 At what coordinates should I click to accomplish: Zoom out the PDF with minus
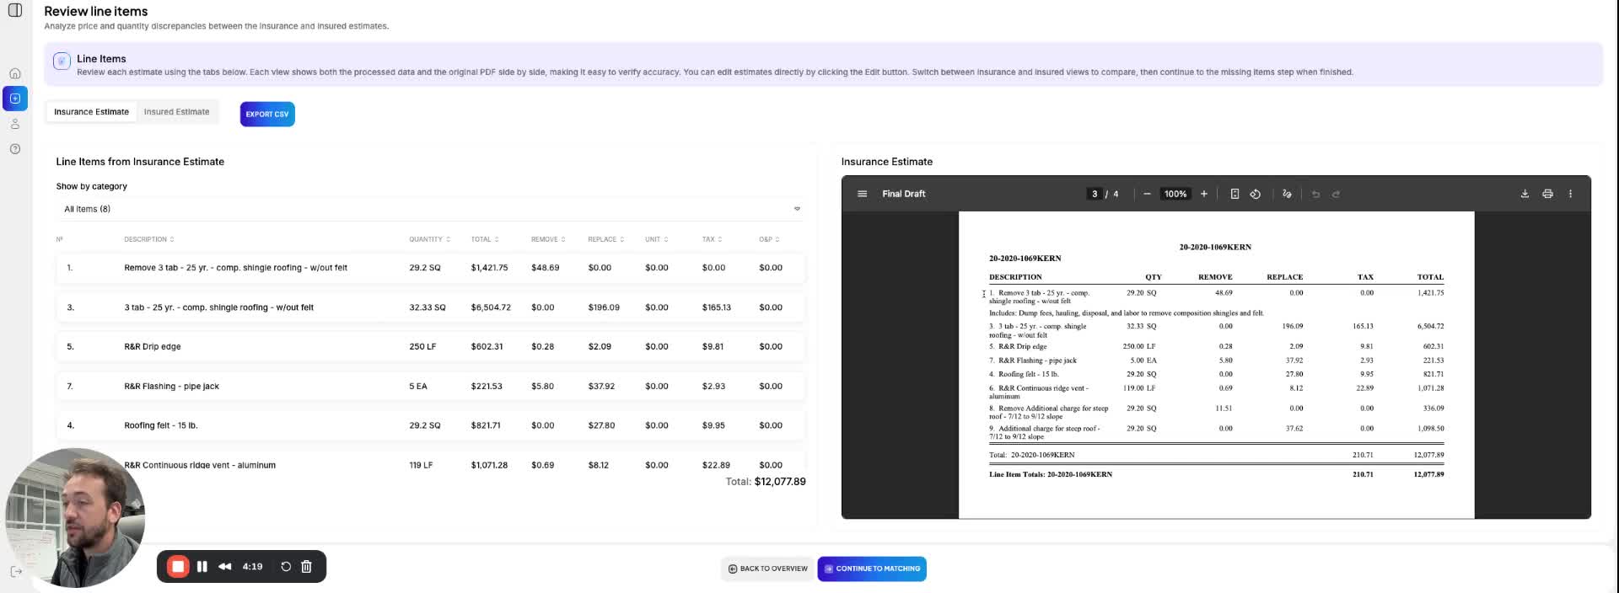click(x=1147, y=194)
